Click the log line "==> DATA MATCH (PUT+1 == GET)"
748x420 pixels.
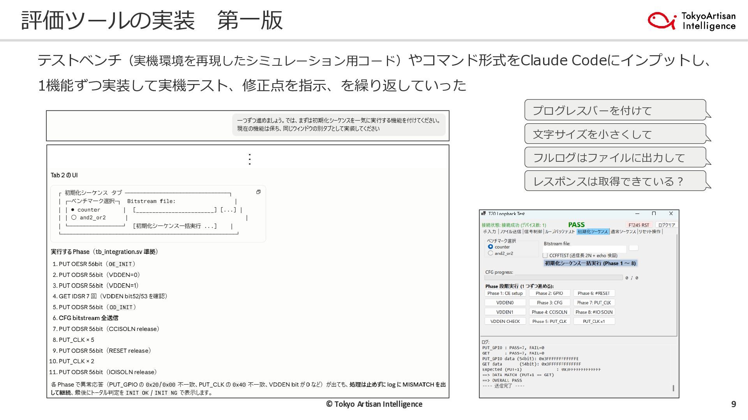coord(518,375)
